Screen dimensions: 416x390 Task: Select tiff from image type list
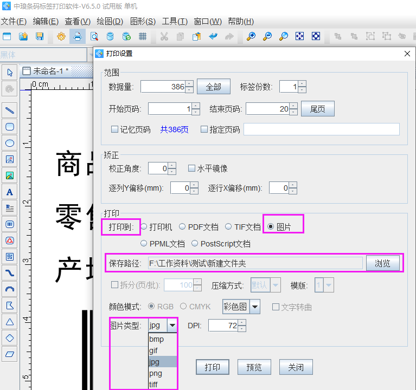coord(162,384)
